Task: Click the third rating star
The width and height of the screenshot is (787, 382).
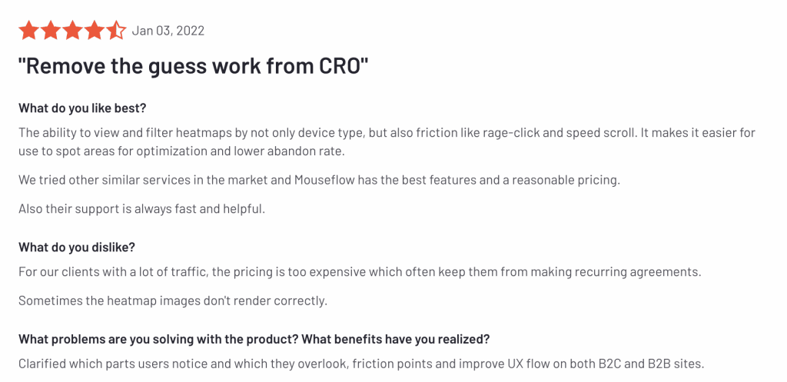Action: (x=72, y=31)
